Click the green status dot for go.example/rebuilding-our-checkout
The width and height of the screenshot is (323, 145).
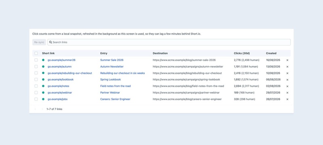tap(43, 73)
